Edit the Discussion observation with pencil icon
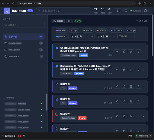This screenshot has height=140, width=154. tap(124, 70)
